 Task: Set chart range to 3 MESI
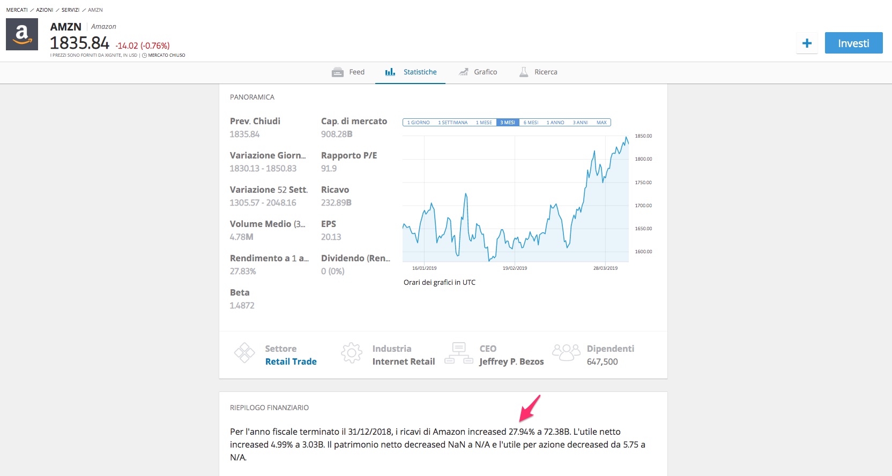point(508,123)
